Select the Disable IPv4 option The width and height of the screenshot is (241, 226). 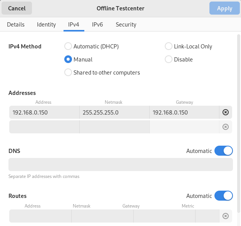pyautogui.click(x=168, y=60)
